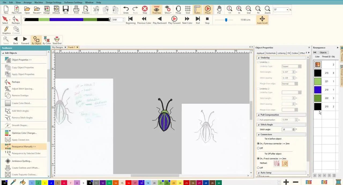Open the Design Settings menu
343x185 pixels.
[x=54, y=2]
